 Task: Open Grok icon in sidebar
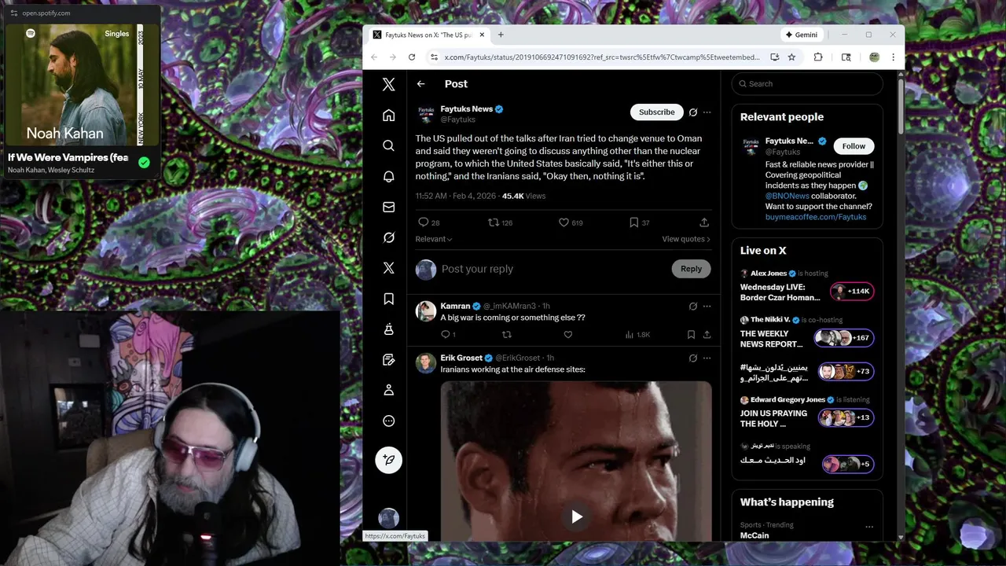coord(388,237)
